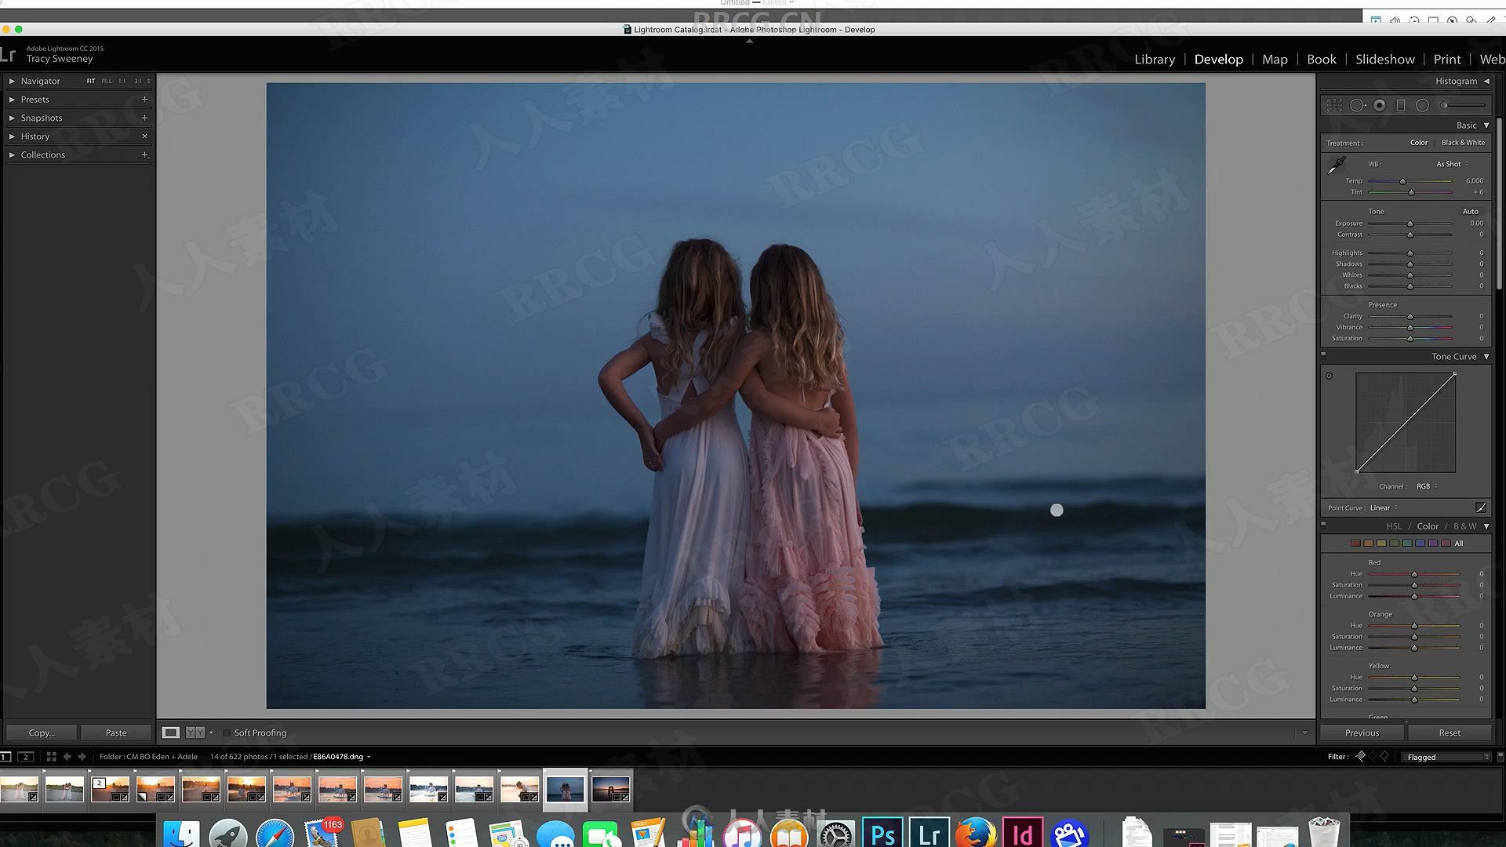Select Loupe view mode icon

pyautogui.click(x=170, y=732)
